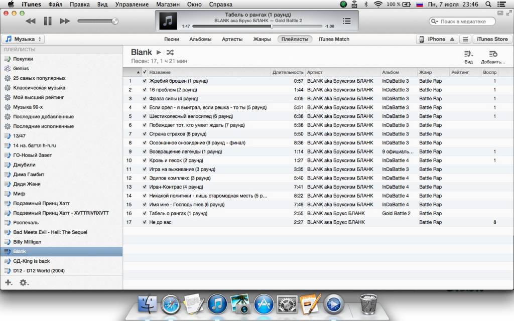
Task: Uncheck the song Жребий брошен (1 раунд)
Action: (145, 81)
